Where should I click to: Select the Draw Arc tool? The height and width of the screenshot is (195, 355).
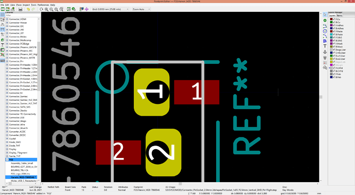tap(325, 36)
